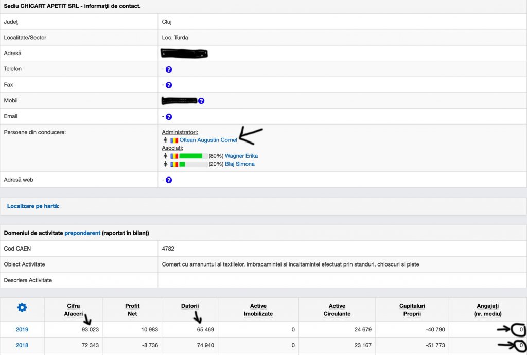The image size is (527, 355).
Task: Click the activity description starting 'Comert cu amanuntul'
Action: (290, 264)
